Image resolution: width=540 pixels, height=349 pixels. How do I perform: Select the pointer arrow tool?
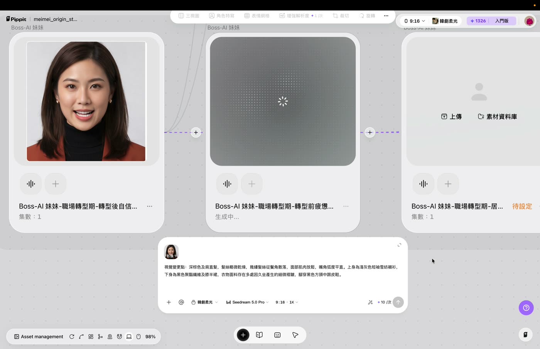click(295, 335)
